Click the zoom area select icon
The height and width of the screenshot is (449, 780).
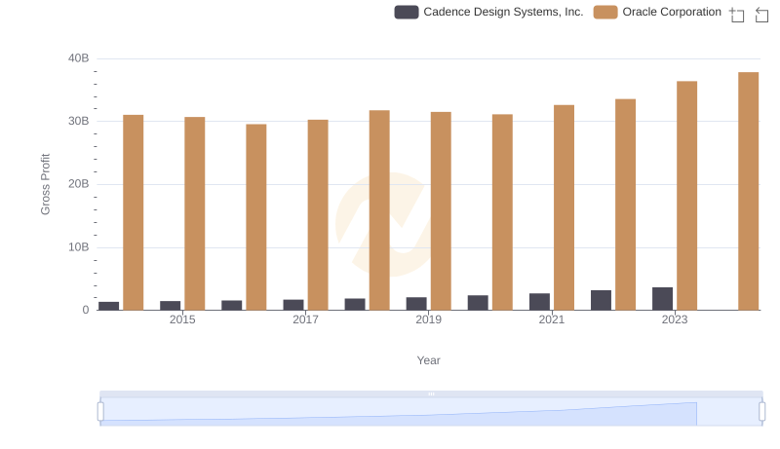pos(737,15)
